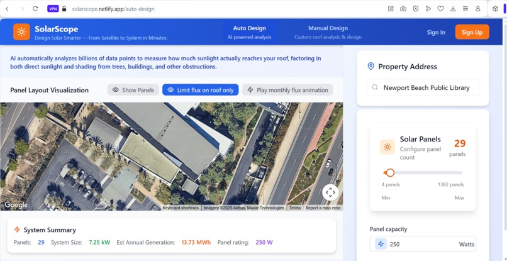Viewport: 507px width, 261px height.
Task: Click the '4 panels' min label
Action: [391, 185]
